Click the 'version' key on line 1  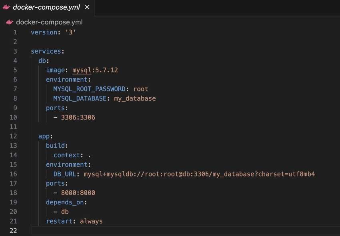[44, 32]
